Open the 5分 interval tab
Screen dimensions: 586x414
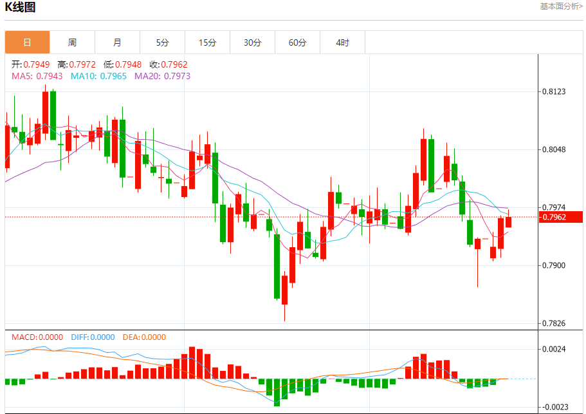(x=162, y=42)
